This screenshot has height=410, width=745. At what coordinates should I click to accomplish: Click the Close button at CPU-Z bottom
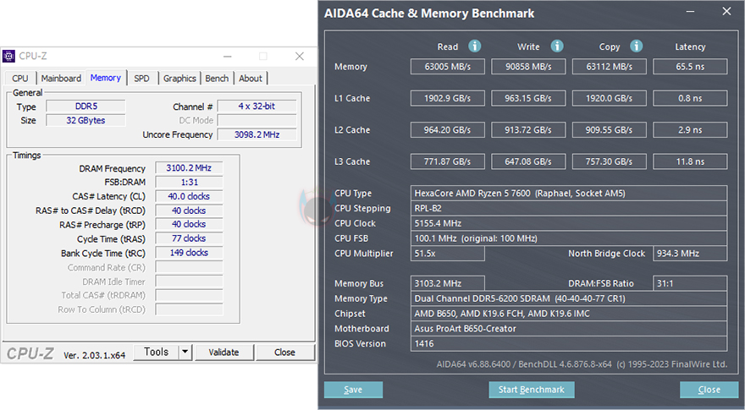point(284,353)
